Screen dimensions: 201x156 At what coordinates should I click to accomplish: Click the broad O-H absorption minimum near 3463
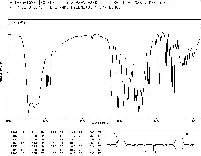28,113
